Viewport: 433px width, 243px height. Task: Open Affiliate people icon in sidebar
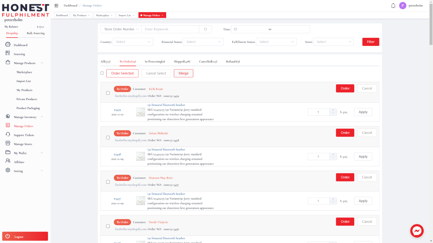pos(8,161)
